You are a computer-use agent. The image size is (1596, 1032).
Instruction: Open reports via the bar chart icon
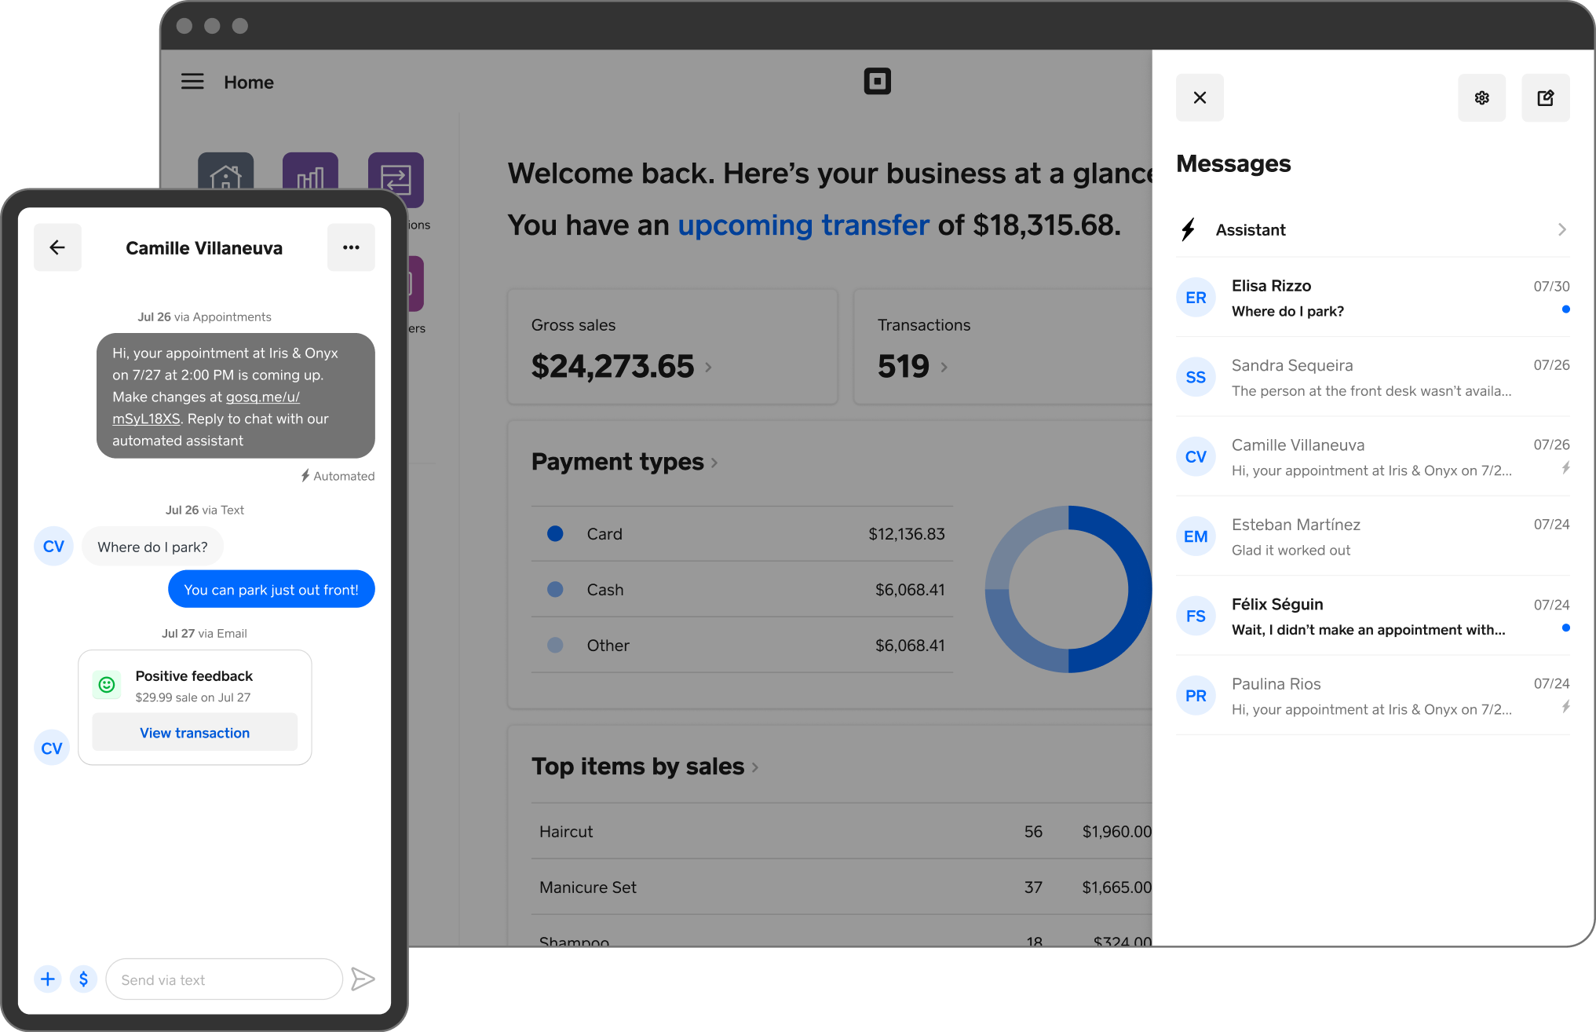point(310,179)
